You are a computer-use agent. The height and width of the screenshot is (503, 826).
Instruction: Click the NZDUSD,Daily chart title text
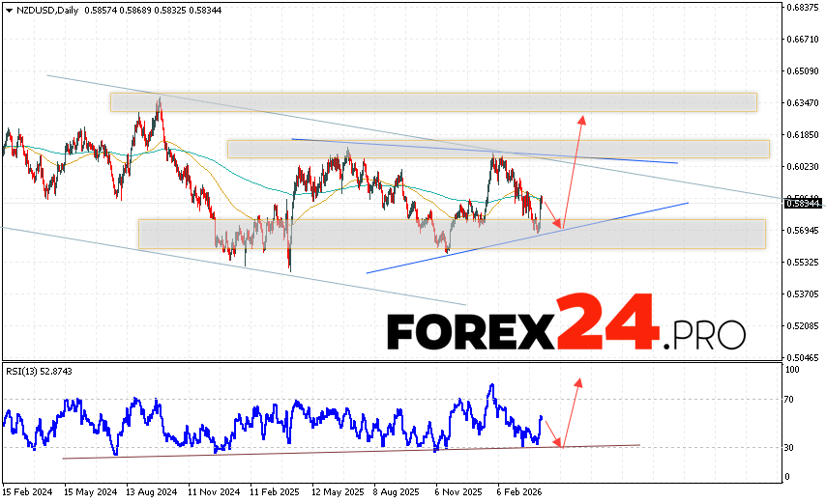click(x=45, y=9)
